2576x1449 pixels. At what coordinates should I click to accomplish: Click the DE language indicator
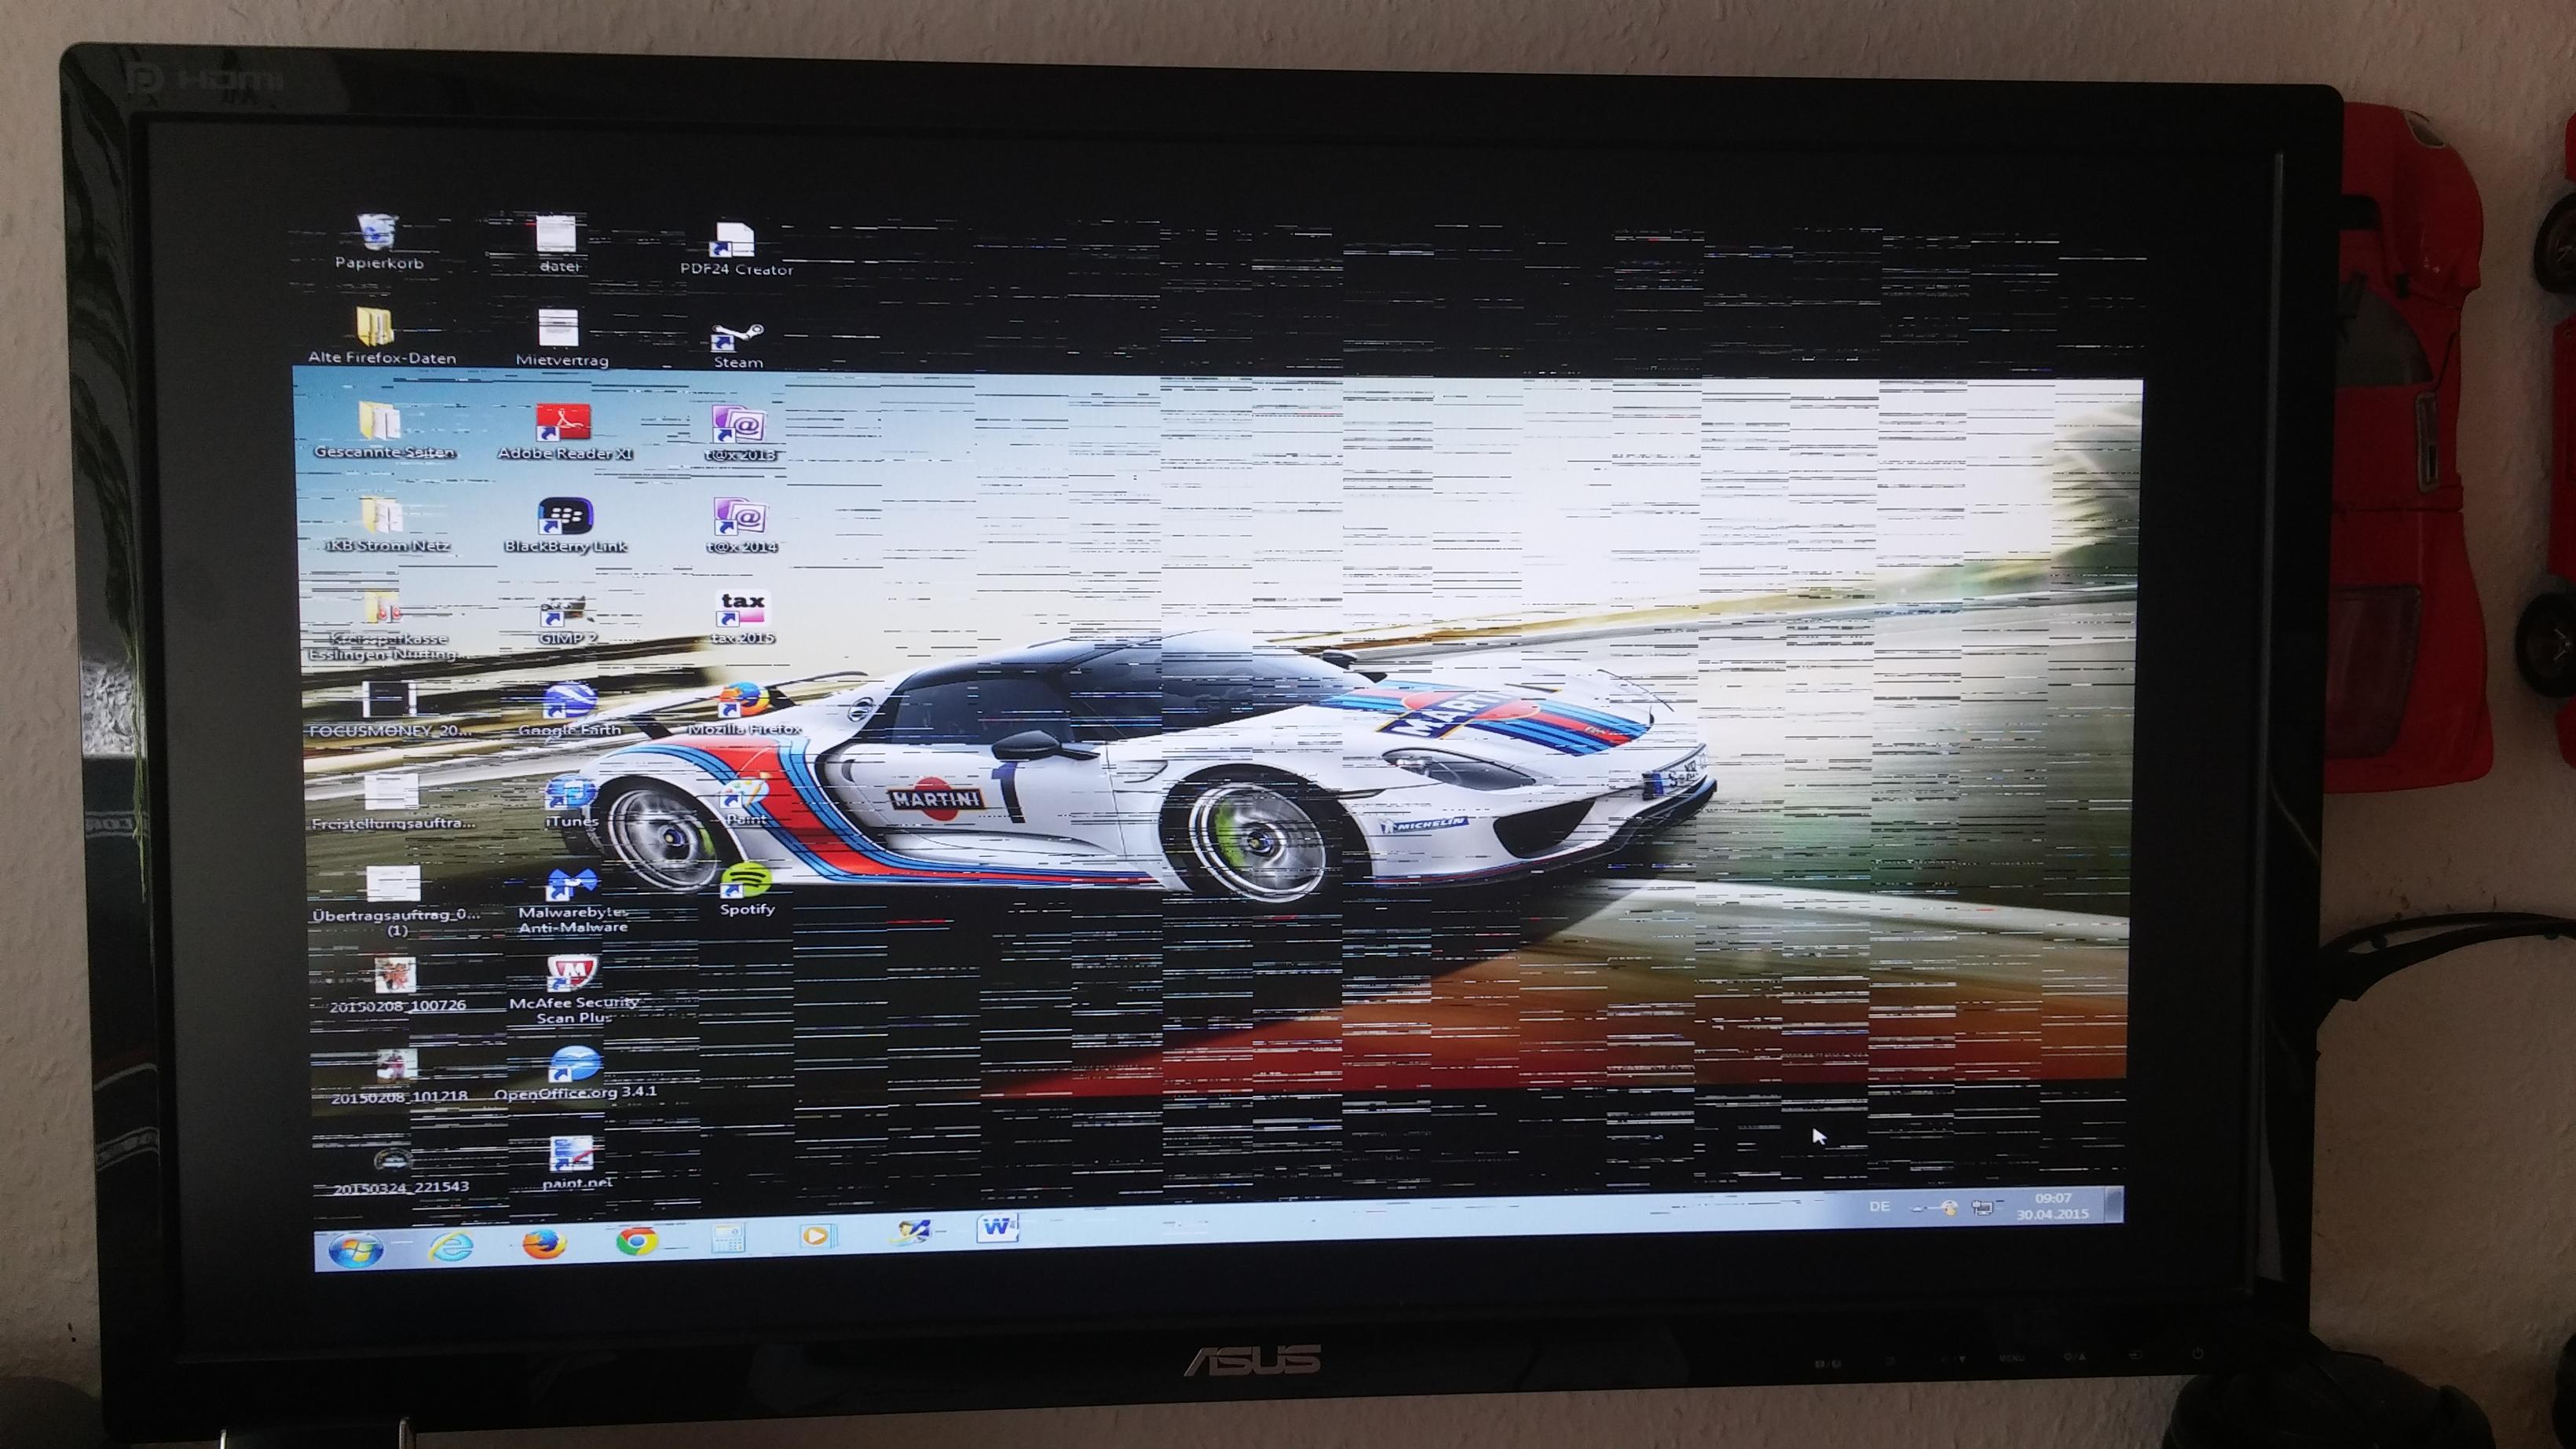(1879, 1207)
